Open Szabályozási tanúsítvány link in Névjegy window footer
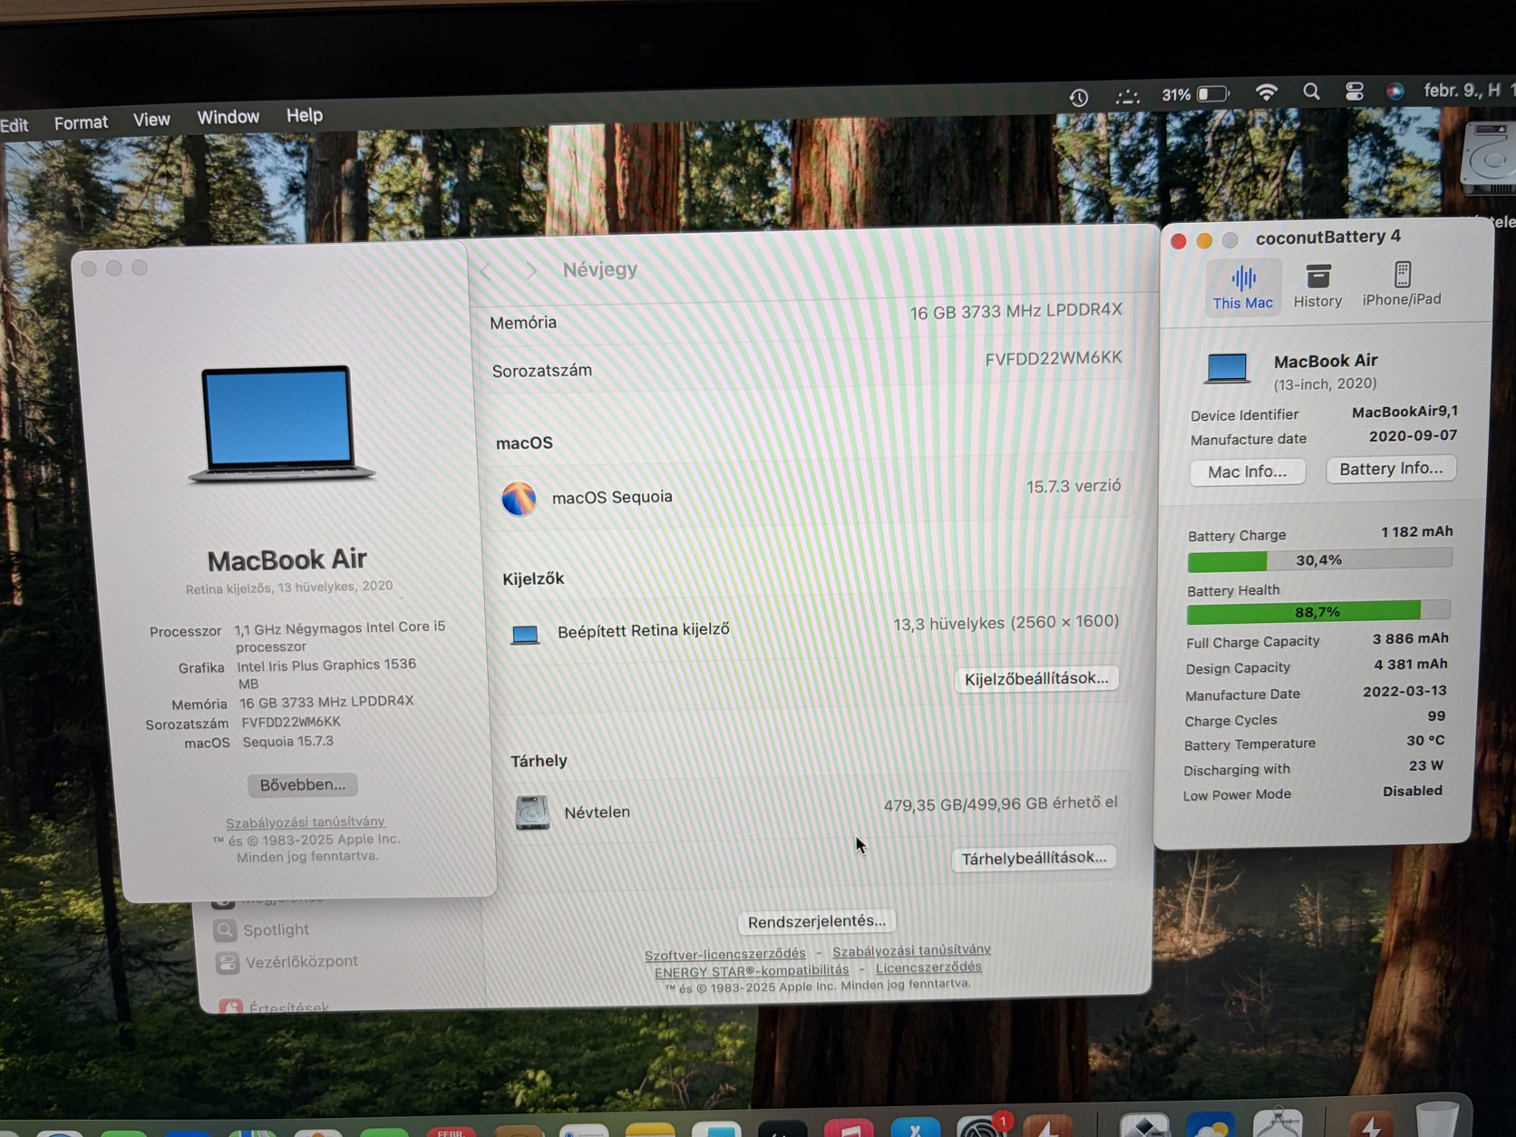This screenshot has width=1516, height=1137. 911,950
